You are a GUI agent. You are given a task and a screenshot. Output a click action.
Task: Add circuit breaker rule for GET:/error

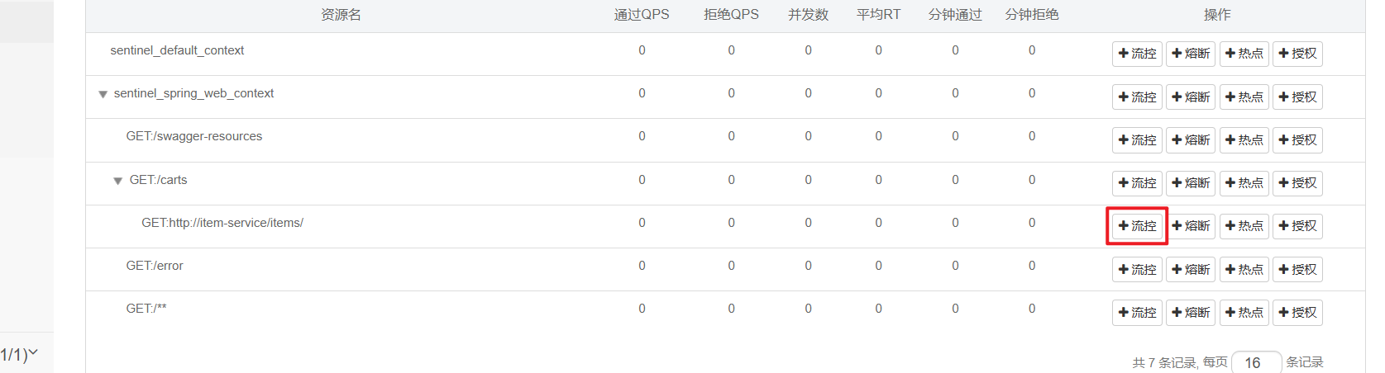click(1191, 270)
